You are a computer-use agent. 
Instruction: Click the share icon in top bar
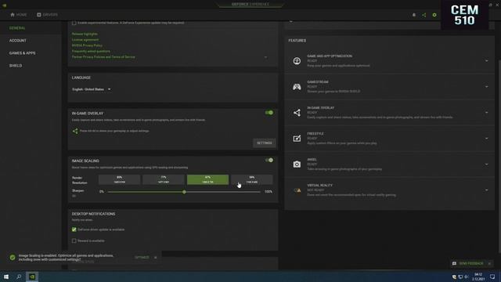coord(424,15)
